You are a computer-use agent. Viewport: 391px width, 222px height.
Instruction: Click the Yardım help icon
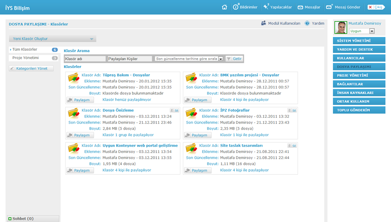coord(307,23)
